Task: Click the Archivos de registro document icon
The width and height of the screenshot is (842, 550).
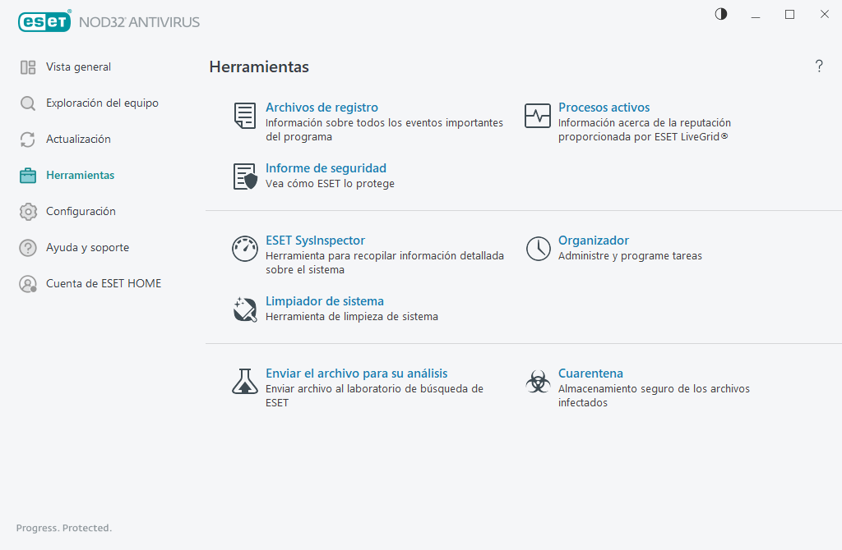Action: pos(245,116)
